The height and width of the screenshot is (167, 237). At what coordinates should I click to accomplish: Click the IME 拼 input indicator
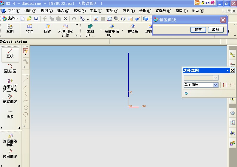click(213, 3)
